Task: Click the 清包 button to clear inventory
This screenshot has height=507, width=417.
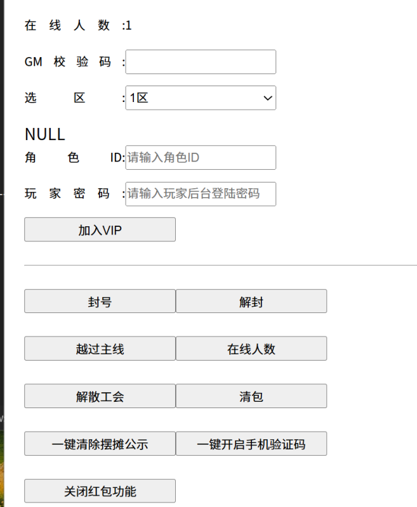Action: tap(252, 396)
